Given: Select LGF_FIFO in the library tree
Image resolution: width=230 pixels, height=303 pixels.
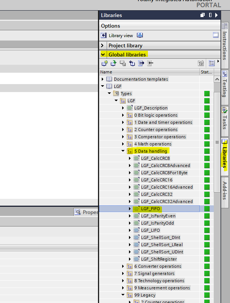Looking at the screenshot, I should pos(150,209).
